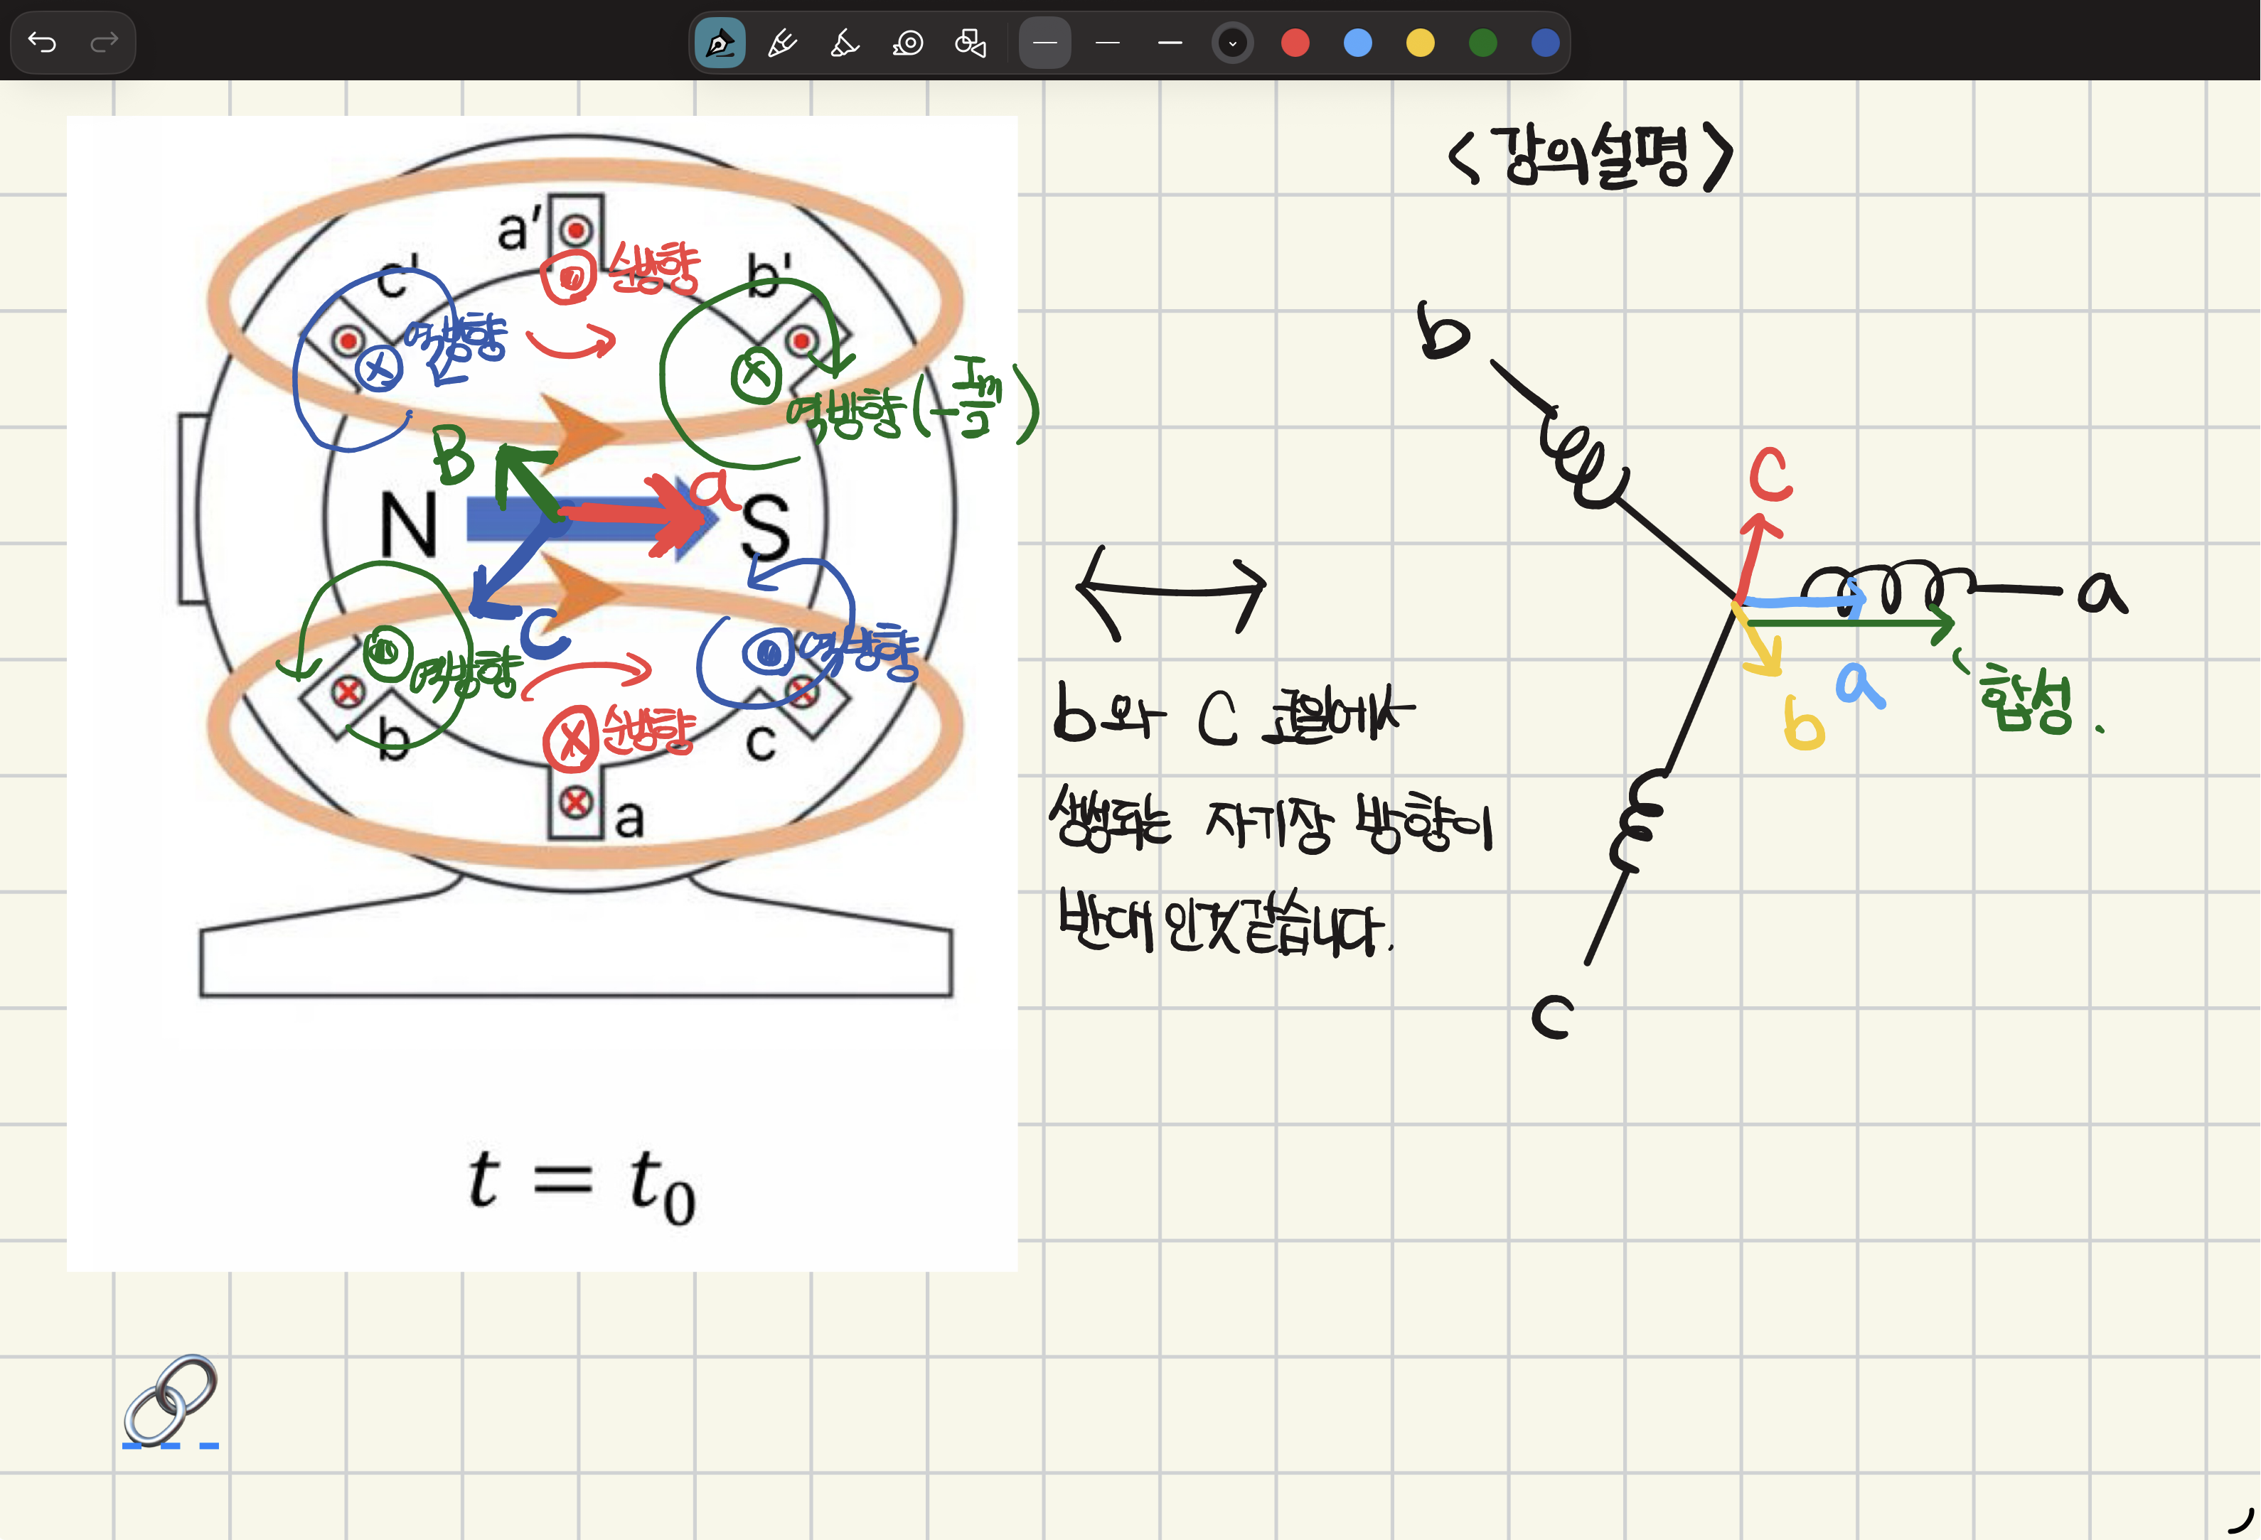Choose the middle stroke width
The width and height of the screenshot is (2261, 1540).
pyautogui.click(x=1107, y=43)
